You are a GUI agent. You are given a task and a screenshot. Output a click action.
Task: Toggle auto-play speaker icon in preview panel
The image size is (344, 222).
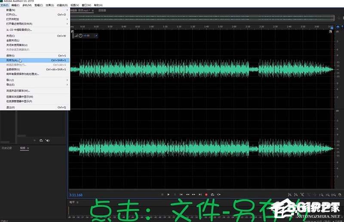click(48, 140)
